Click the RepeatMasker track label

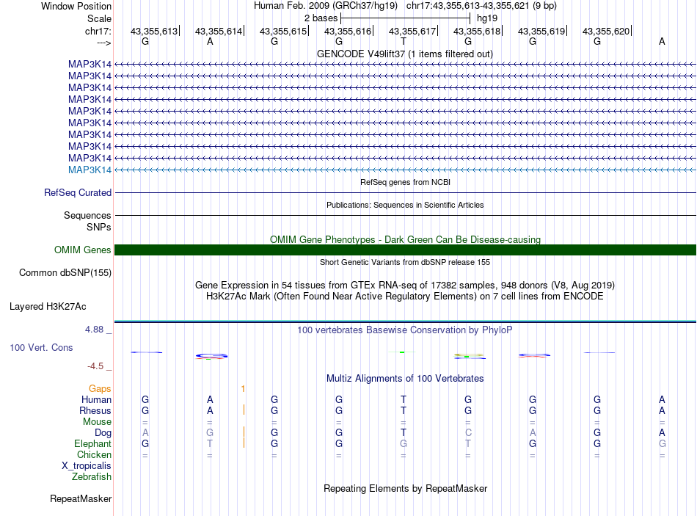click(81, 498)
